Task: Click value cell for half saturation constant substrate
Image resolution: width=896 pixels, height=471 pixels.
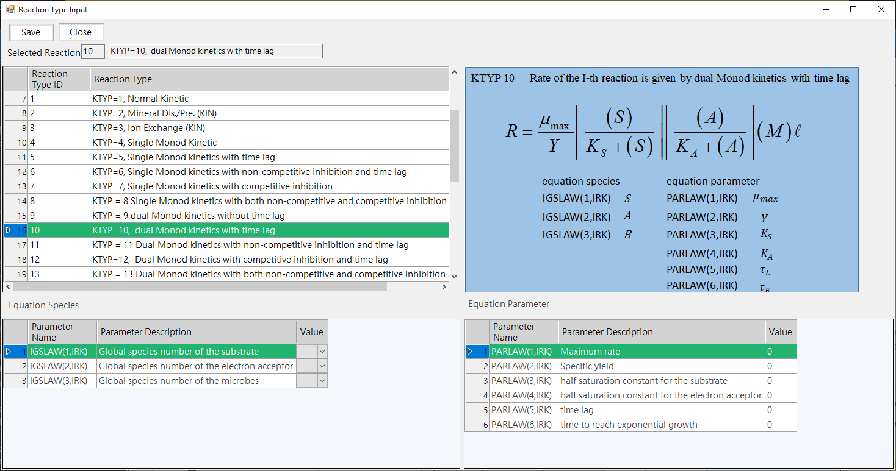Action: [x=781, y=381]
